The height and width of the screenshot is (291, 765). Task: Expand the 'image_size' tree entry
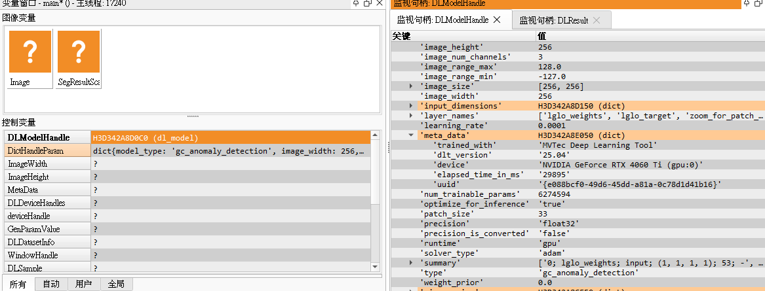point(411,86)
